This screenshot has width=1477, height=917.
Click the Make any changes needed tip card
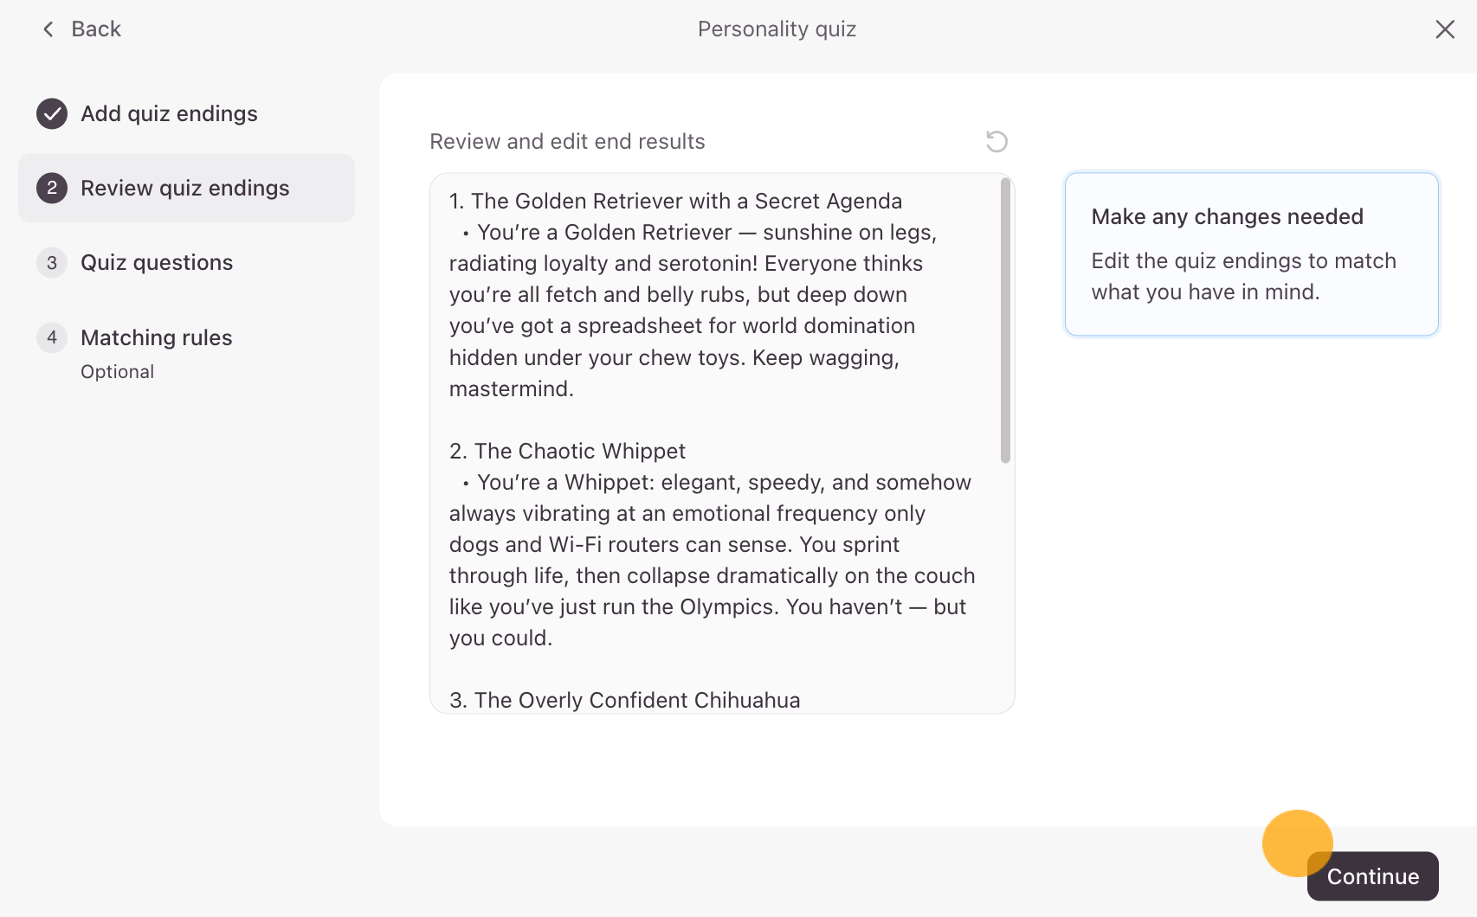(x=1251, y=253)
